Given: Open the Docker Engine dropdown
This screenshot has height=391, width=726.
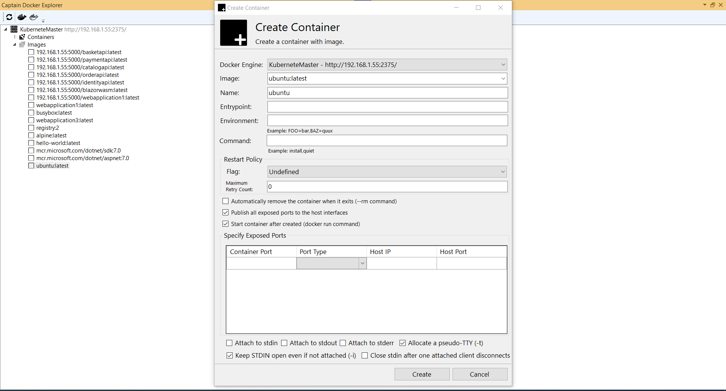Looking at the screenshot, I should point(503,64).
